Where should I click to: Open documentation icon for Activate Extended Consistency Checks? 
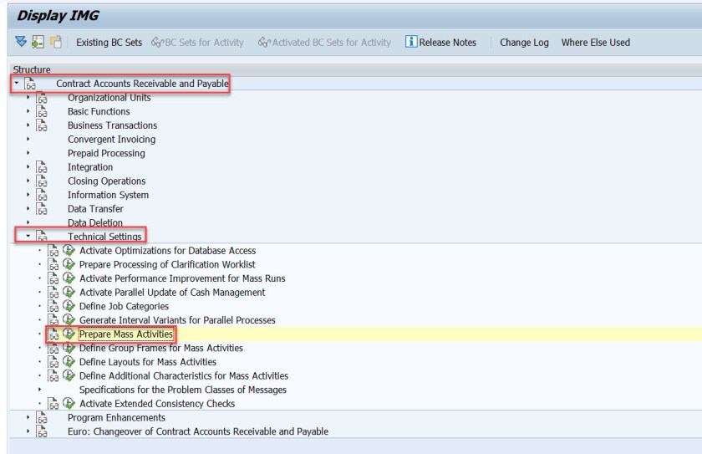click(x=53, y=404)
